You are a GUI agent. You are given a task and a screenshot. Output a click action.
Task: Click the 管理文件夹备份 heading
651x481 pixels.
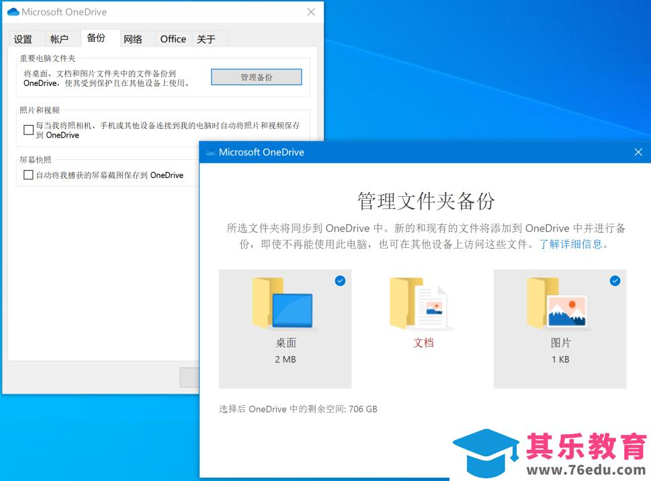(x=426, y=201)
